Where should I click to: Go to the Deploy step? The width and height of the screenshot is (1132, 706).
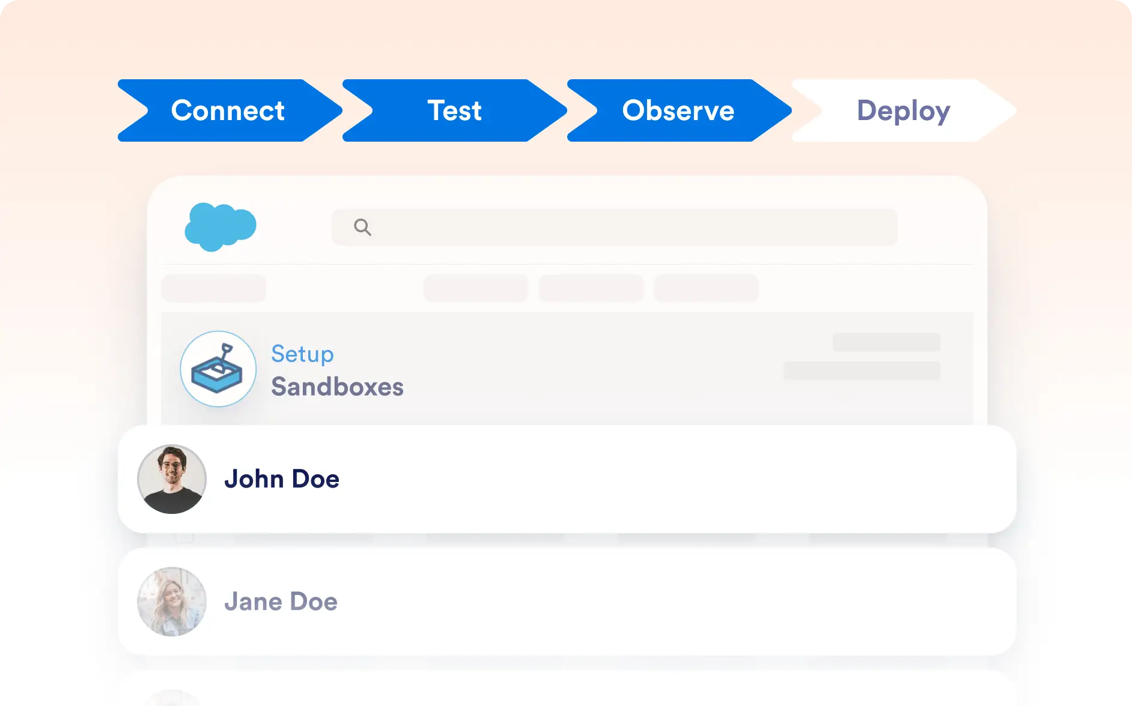click(x=904, y=110)
